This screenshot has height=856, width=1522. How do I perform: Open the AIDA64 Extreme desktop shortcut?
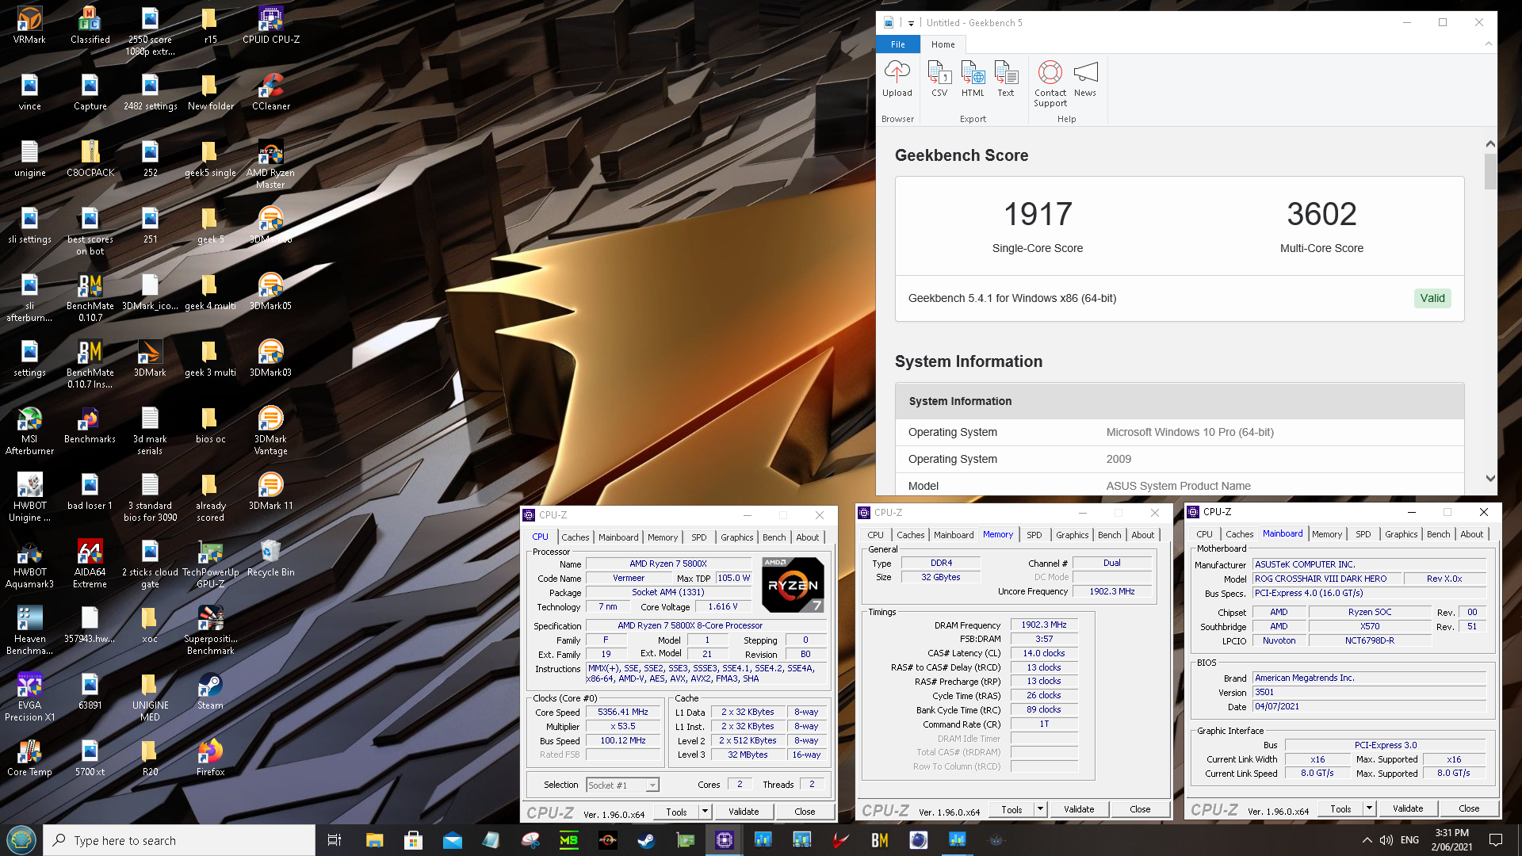[x=90, y=564]
